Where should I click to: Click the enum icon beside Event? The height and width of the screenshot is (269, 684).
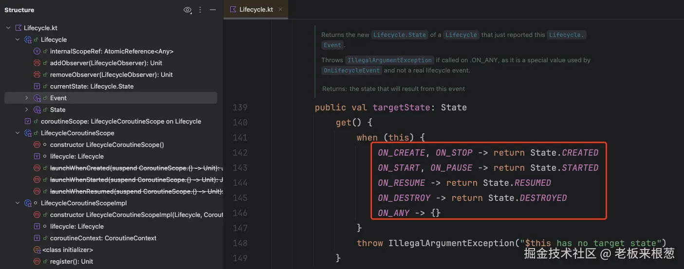click(37, 98)
